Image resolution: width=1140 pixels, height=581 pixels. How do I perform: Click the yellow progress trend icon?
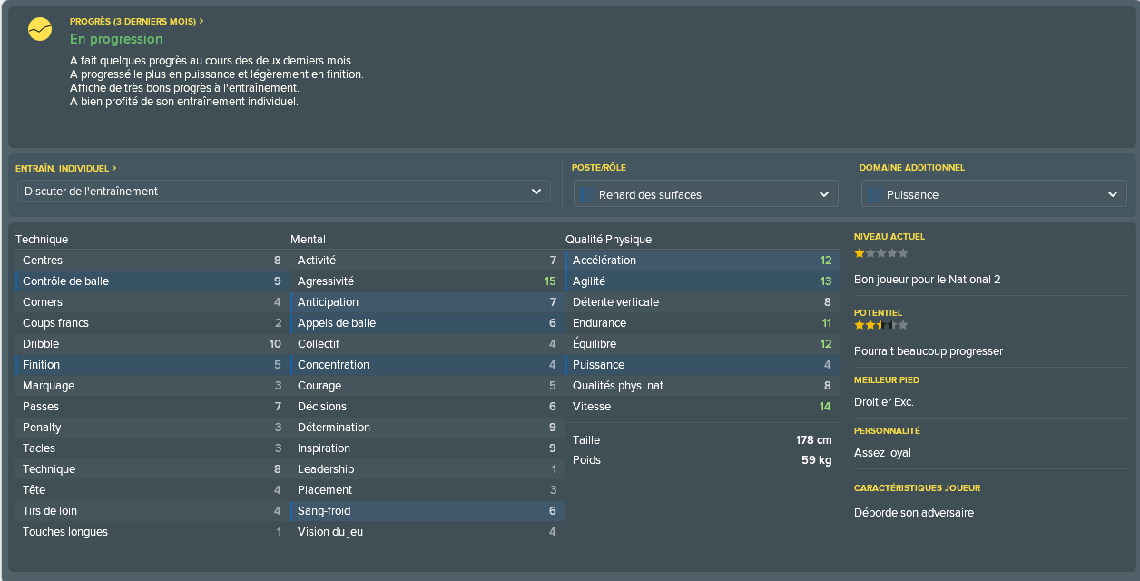40,29
